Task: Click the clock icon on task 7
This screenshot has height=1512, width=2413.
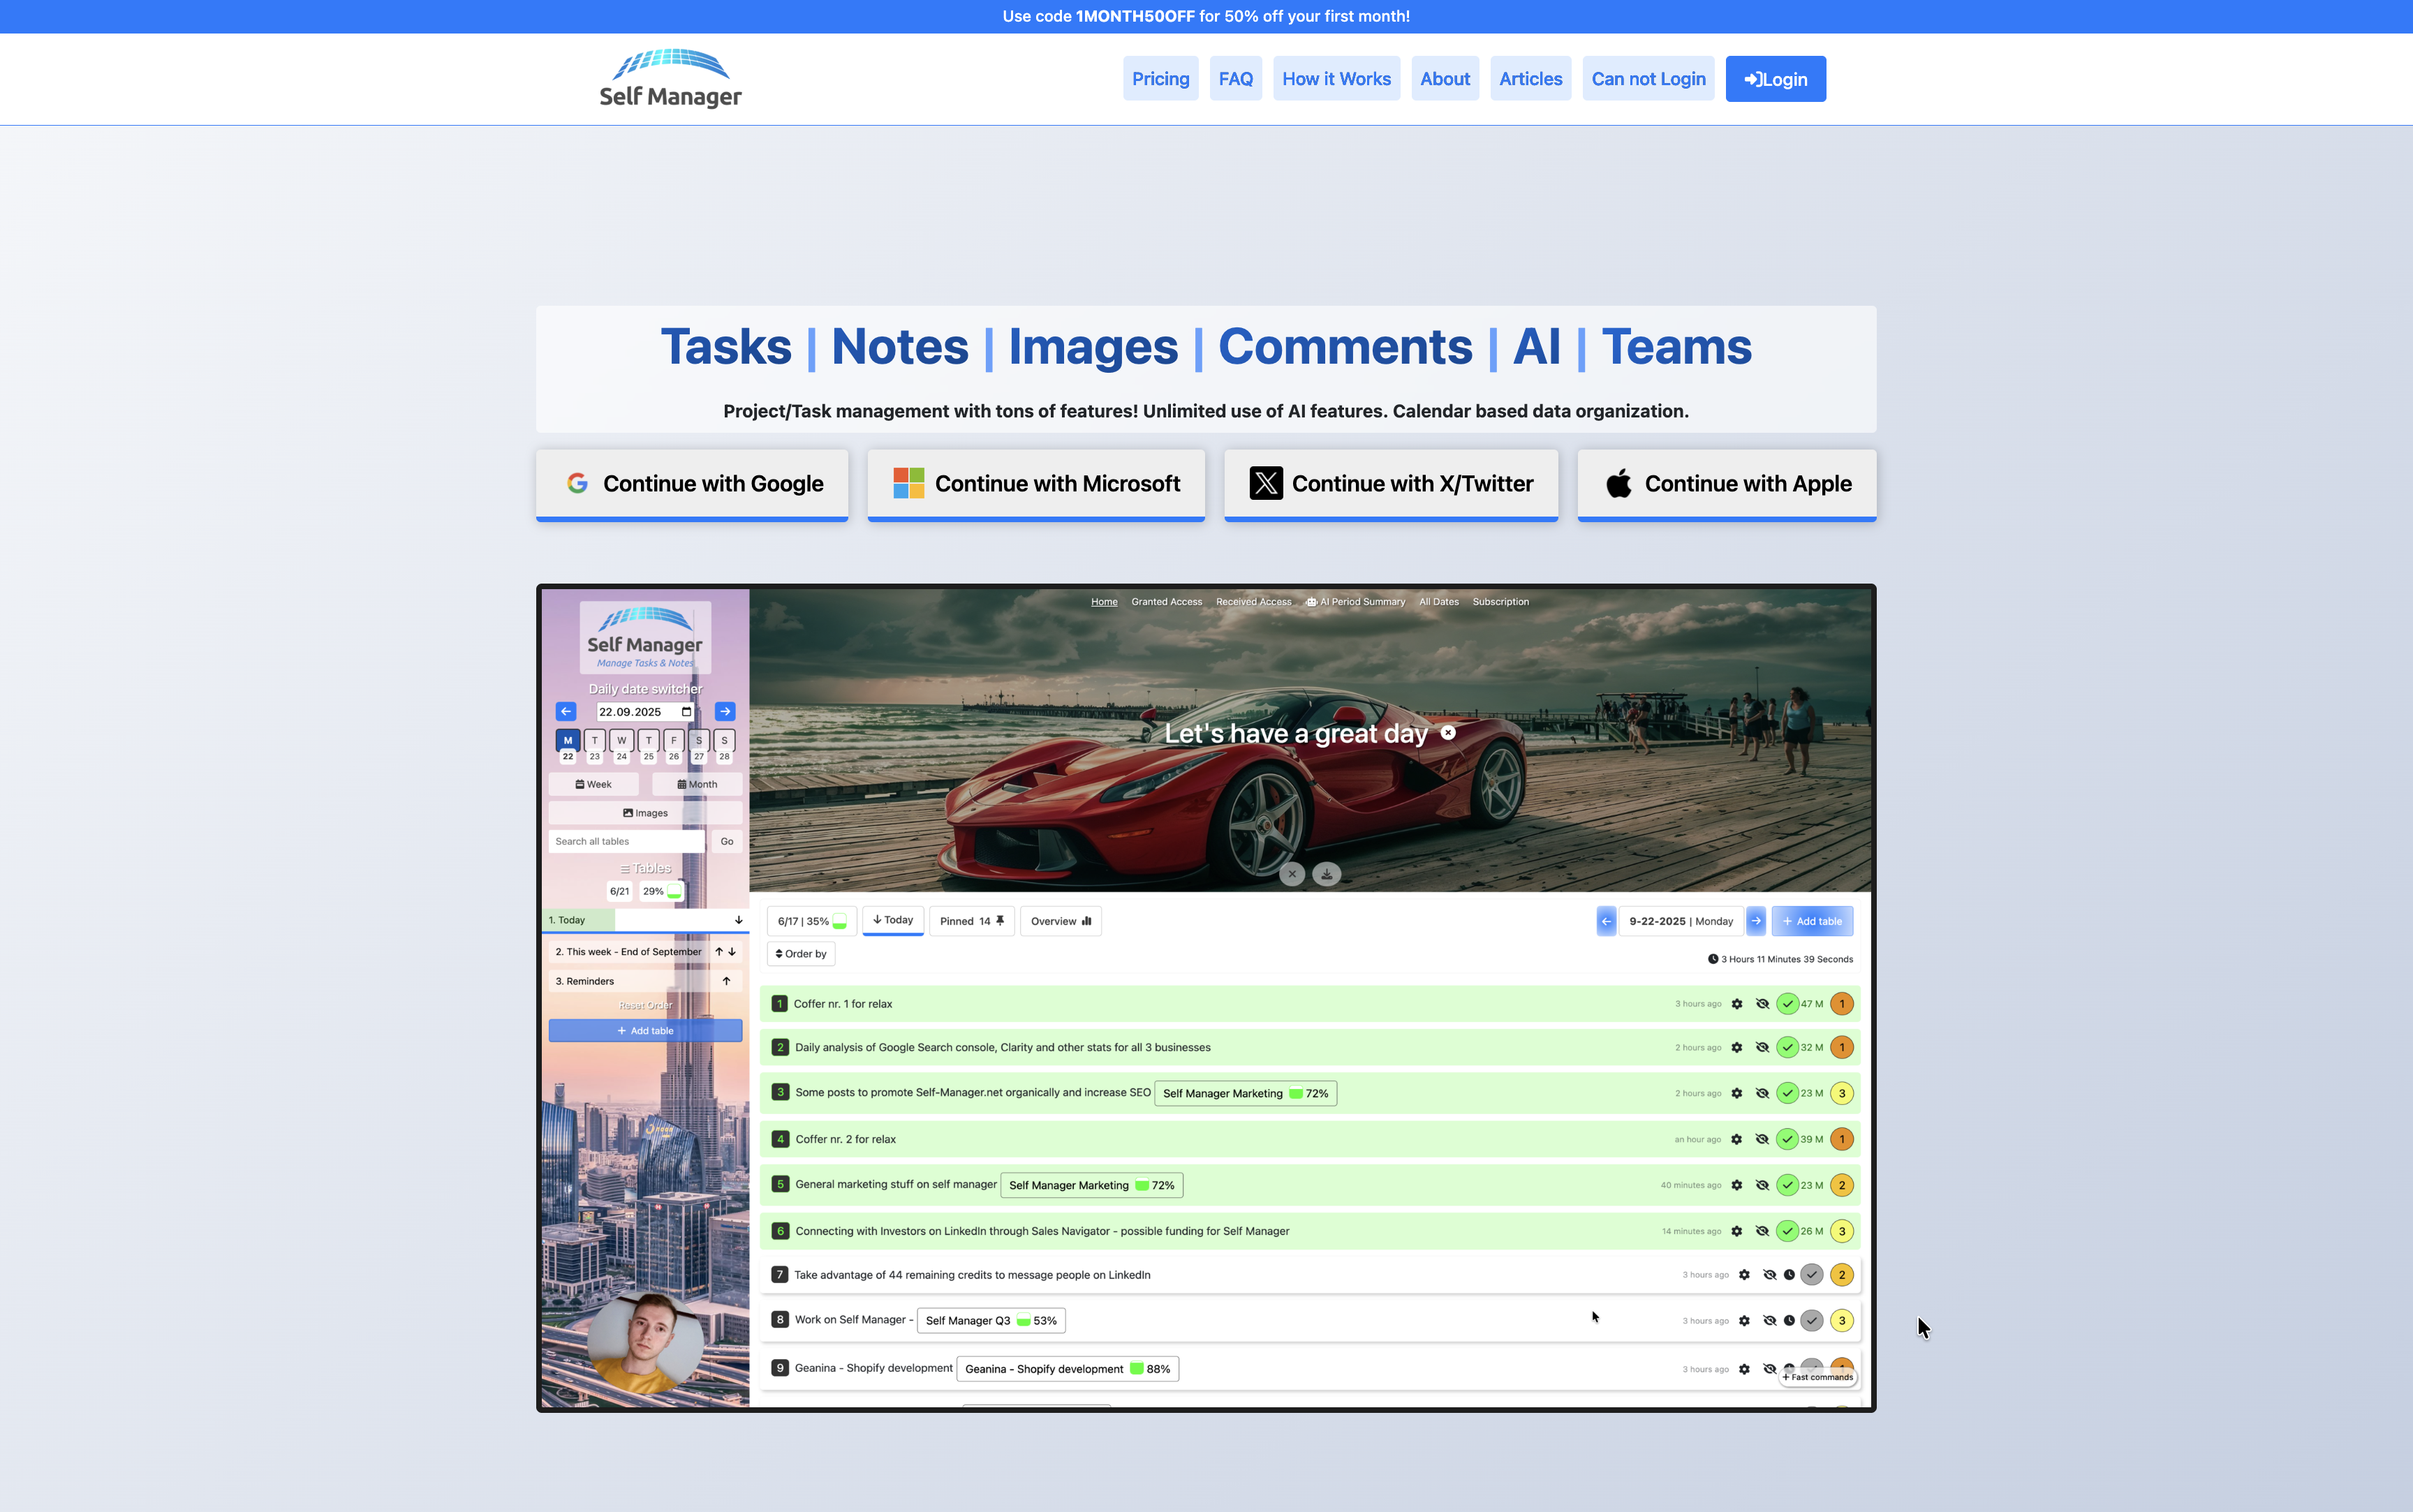Action: [x=1789, y=1275]
